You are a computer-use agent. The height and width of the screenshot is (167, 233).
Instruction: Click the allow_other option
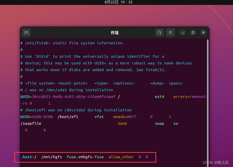121,157
